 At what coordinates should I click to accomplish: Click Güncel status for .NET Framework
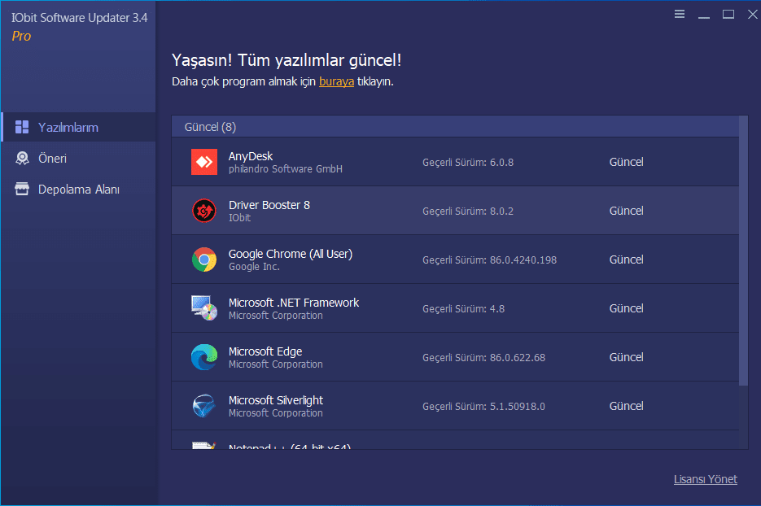[x=626, y=308]
